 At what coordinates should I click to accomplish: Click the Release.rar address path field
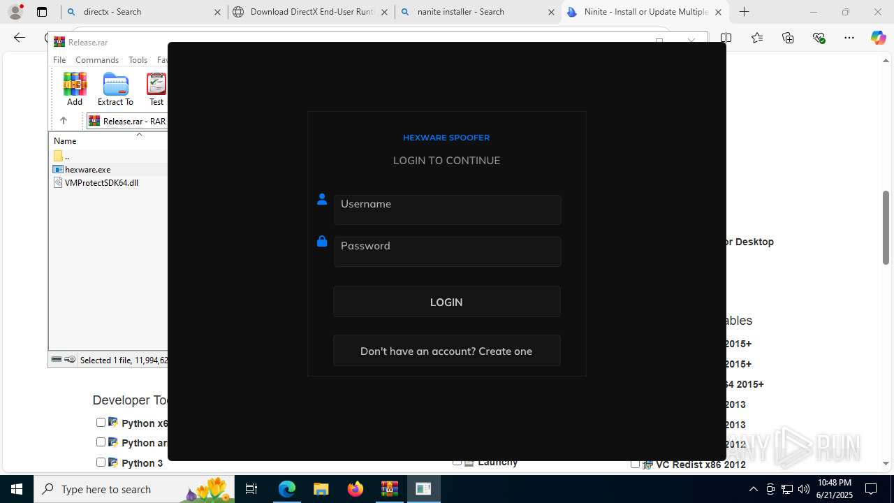click(x=128, y=121)
